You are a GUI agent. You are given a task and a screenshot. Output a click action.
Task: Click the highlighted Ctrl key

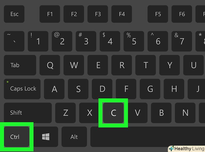coord(17,137)
